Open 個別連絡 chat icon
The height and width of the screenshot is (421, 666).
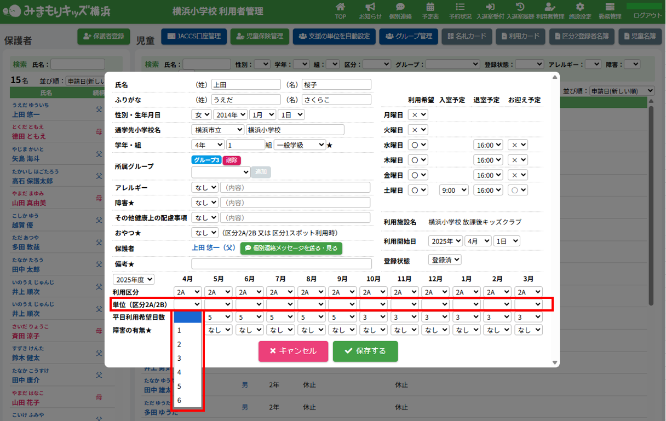coord(400,7)
